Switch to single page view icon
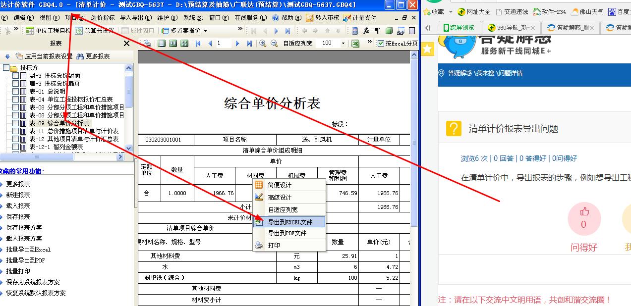 click(161, 44)
